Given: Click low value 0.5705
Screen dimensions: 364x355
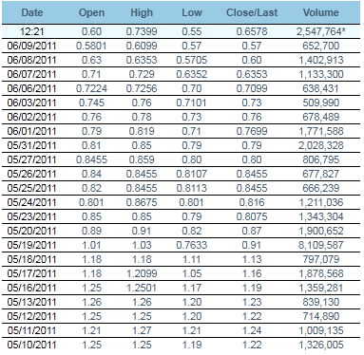Looking at the screenshot, I should click(x=192, y=60).
